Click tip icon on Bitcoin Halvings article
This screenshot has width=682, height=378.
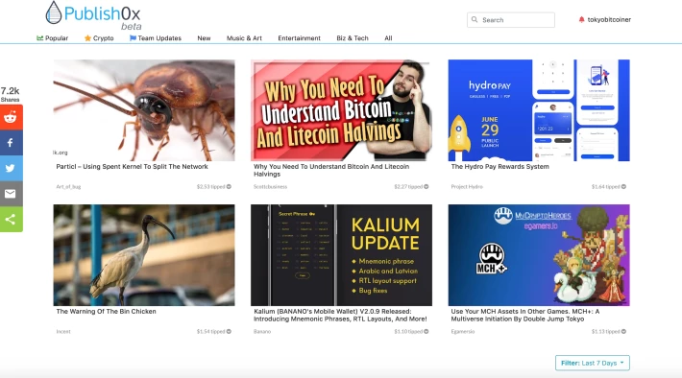tap(426, 186)
